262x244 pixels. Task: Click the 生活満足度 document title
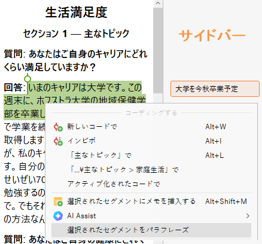tap(77, 13)
